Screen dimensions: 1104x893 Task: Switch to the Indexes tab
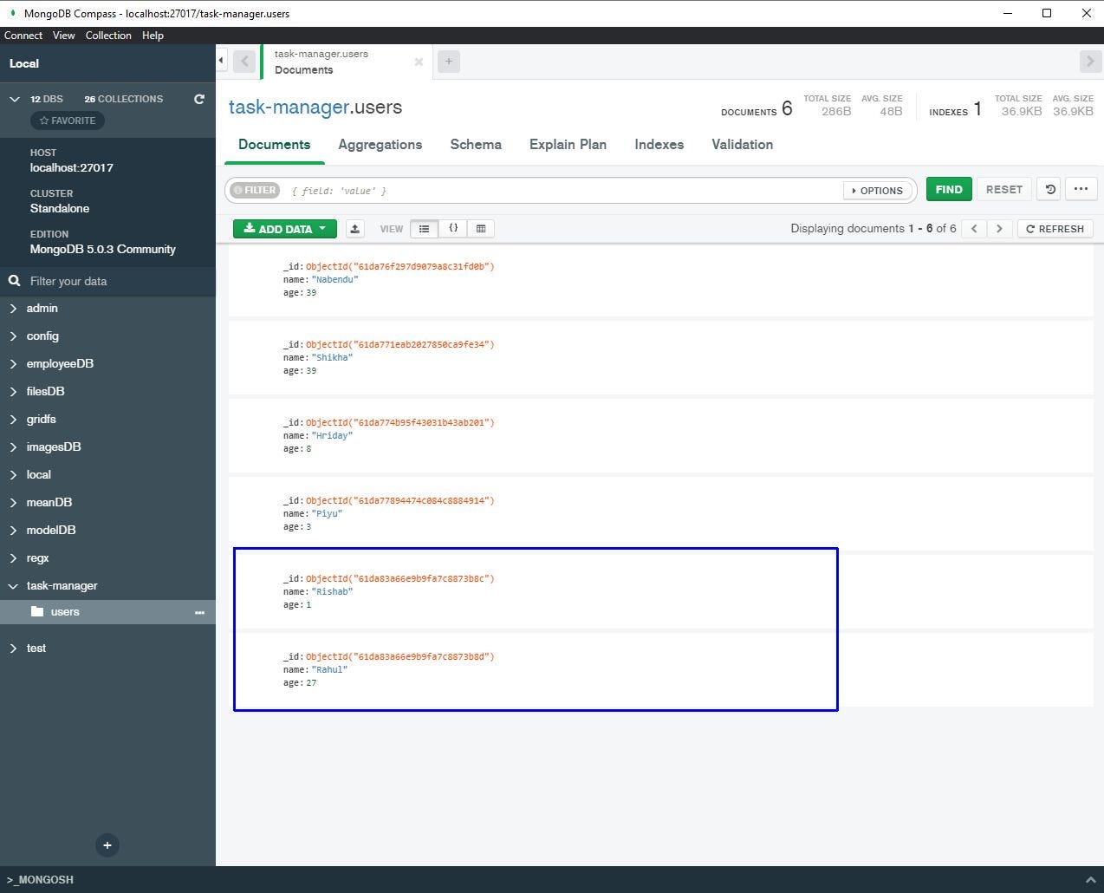(x=659, y=145)
